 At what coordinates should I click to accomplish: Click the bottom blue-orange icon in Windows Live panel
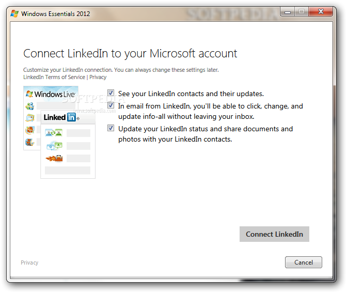click(29, 142)
